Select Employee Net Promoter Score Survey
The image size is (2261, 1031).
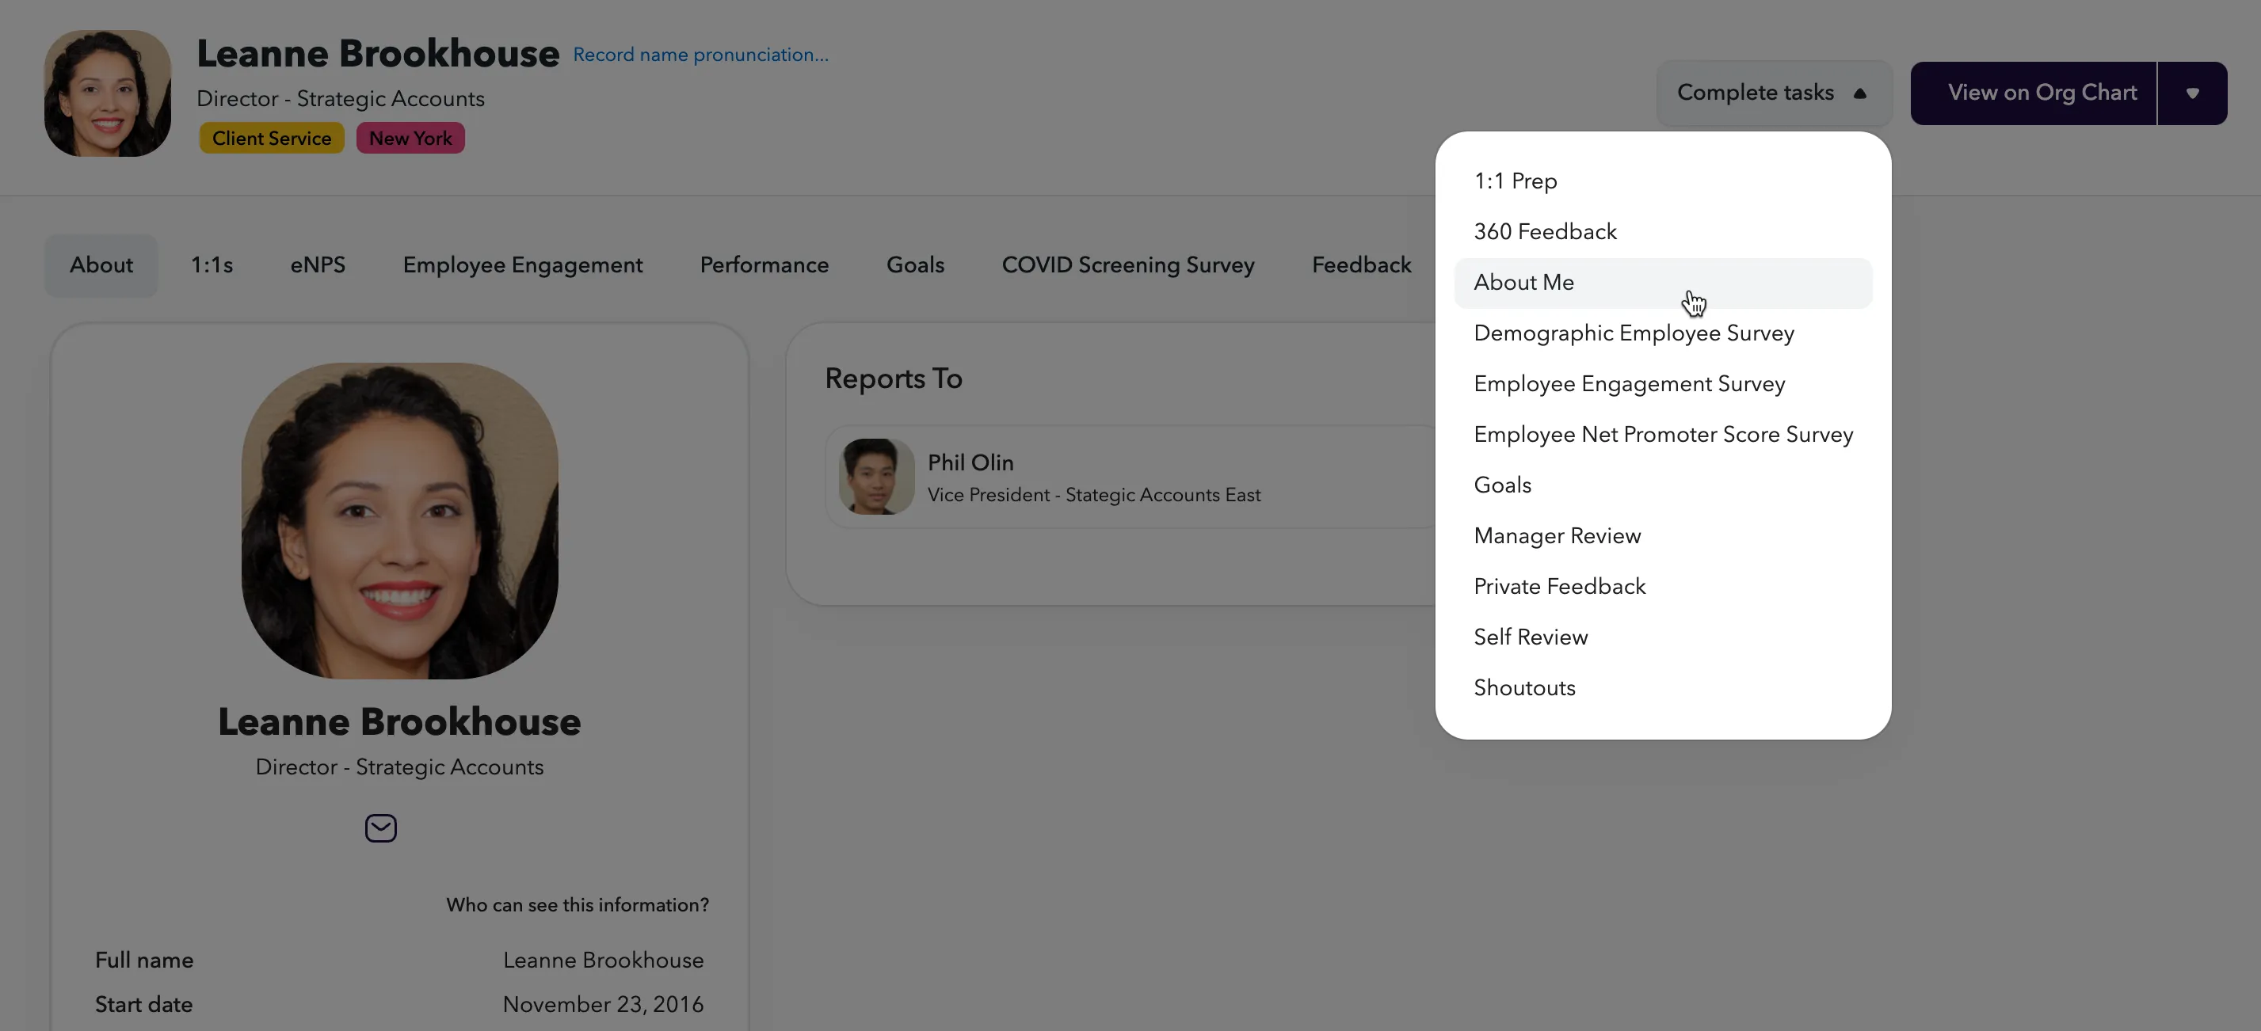(1664, 436)
